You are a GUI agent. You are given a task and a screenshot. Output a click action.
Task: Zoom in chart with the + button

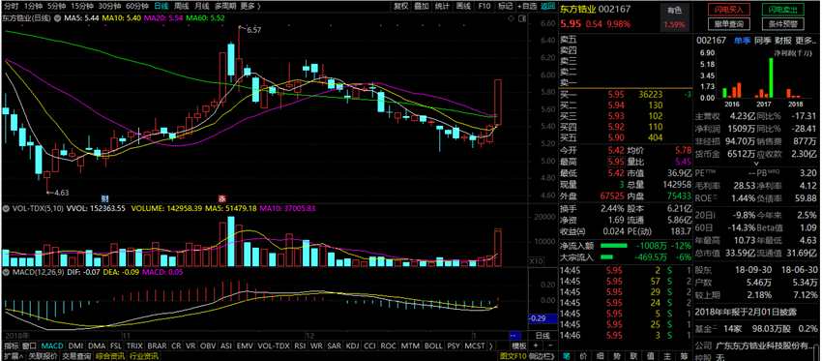(535, 346)
